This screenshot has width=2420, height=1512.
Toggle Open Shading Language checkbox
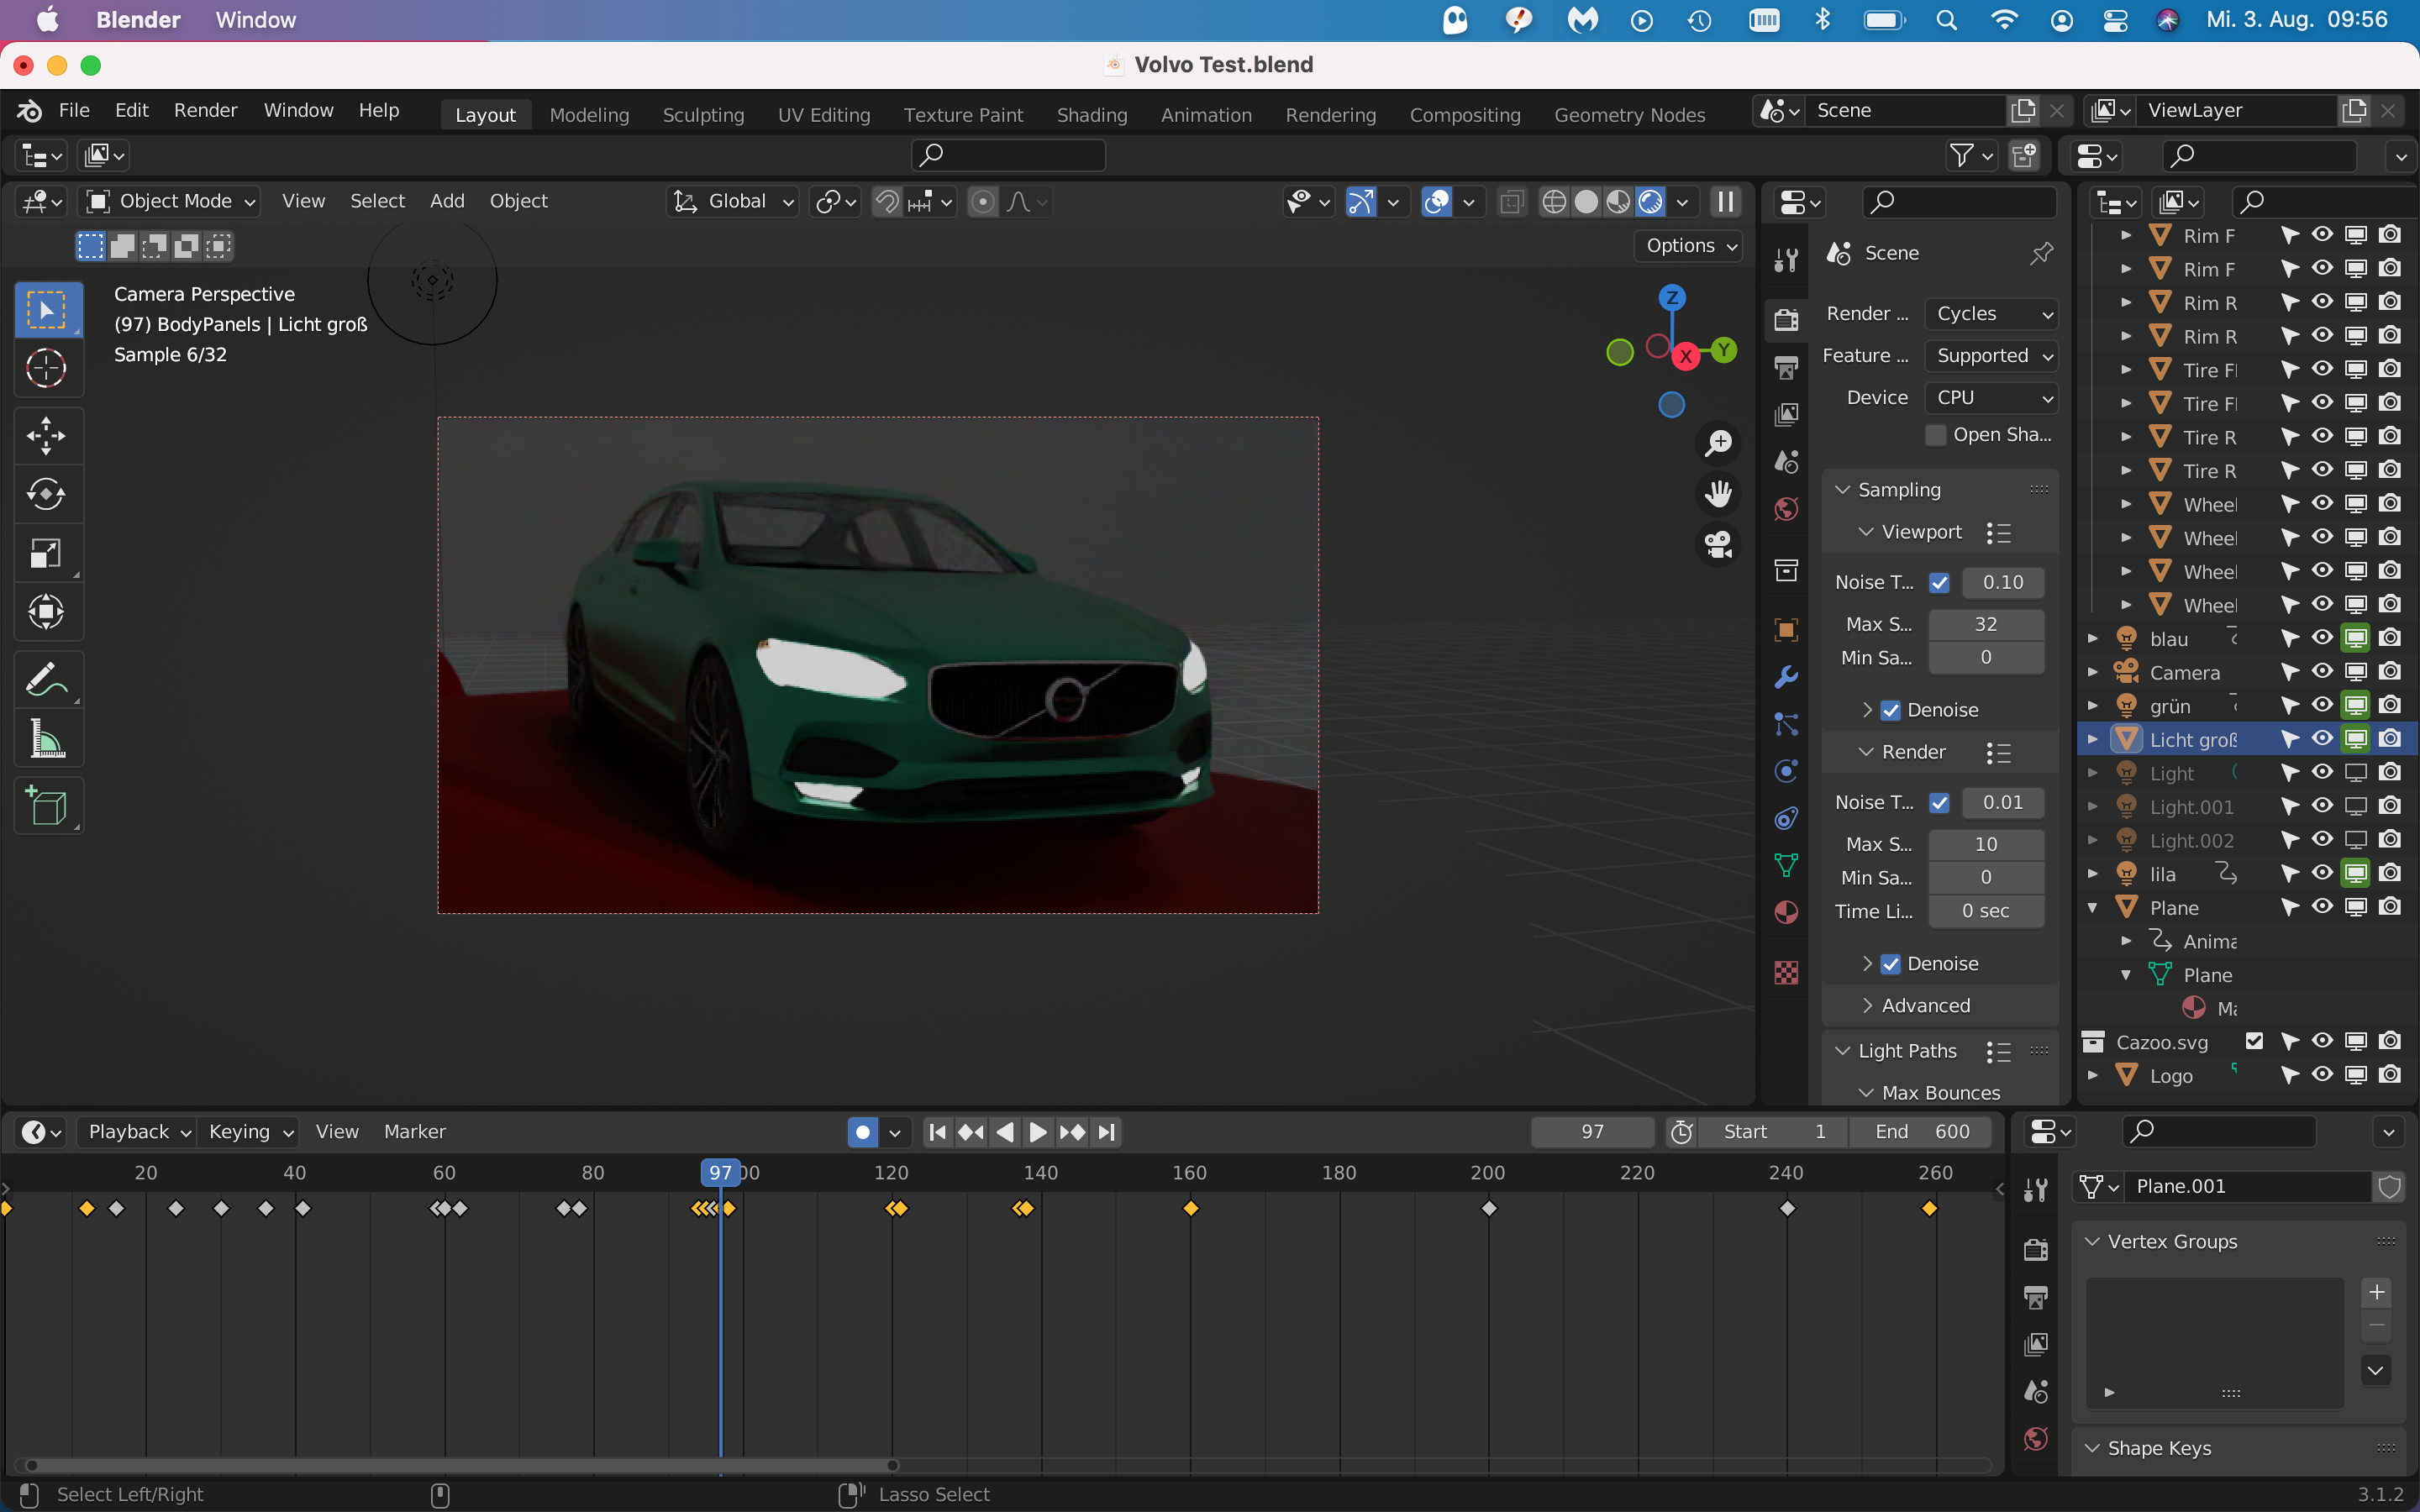(x=1936, y=435)
